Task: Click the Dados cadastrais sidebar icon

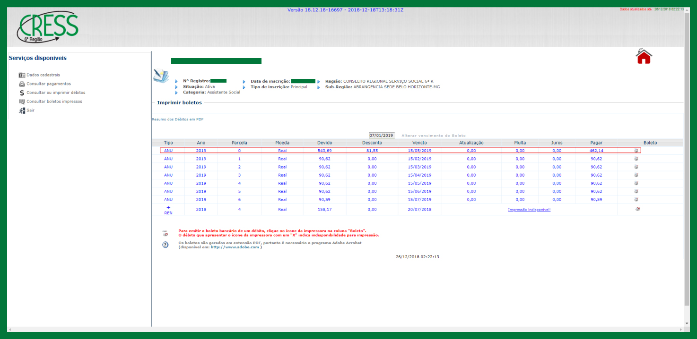Action: 22,75
